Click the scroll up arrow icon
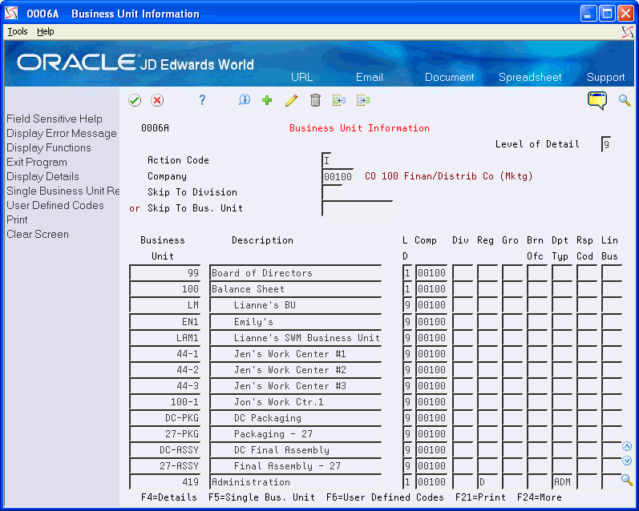Image resolution: width=639 pixels, height=511 pixels. tap(627, 446)
